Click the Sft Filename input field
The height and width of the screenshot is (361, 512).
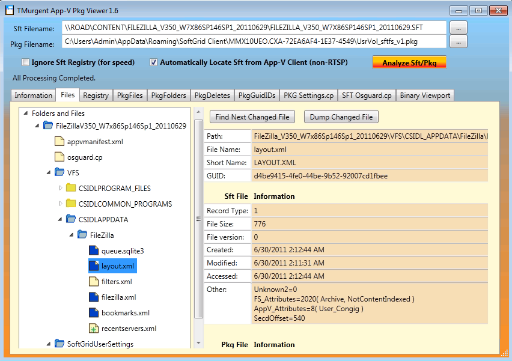(254, 28)
